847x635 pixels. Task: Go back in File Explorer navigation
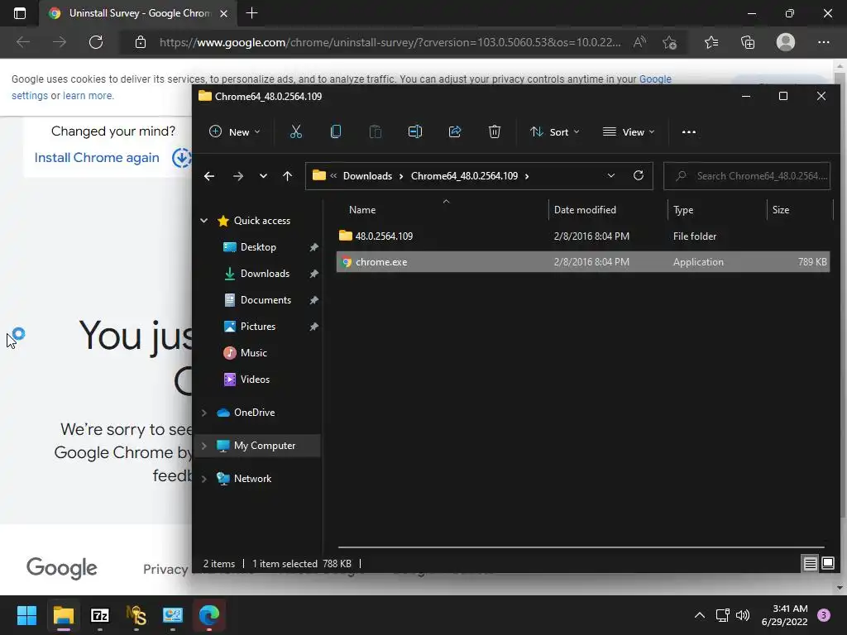pyautogui.click(x=209, y=176)
